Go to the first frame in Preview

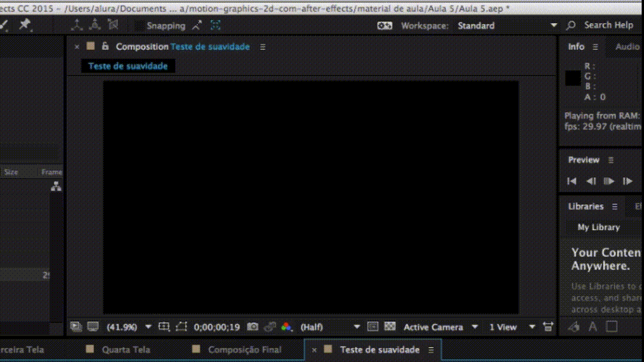tap(571, 181)
